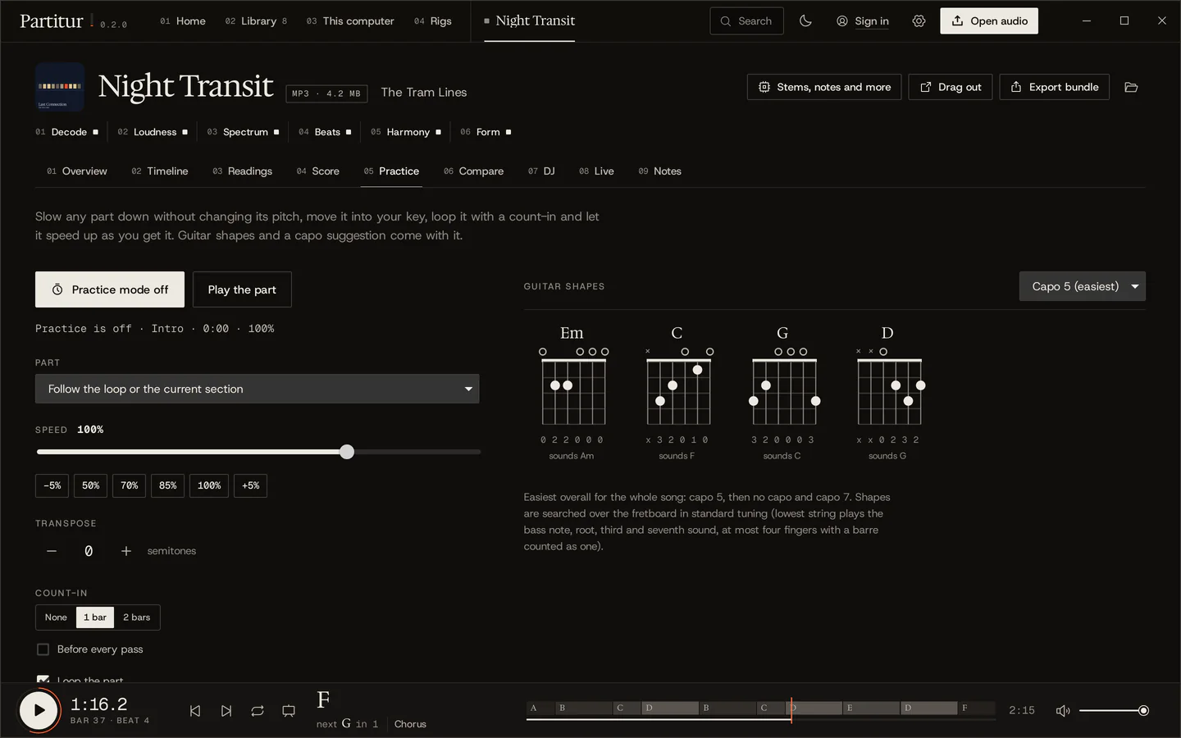The image size is (1181, 738).
Task: Click the Speed slider handle
Action: [347, 452]
